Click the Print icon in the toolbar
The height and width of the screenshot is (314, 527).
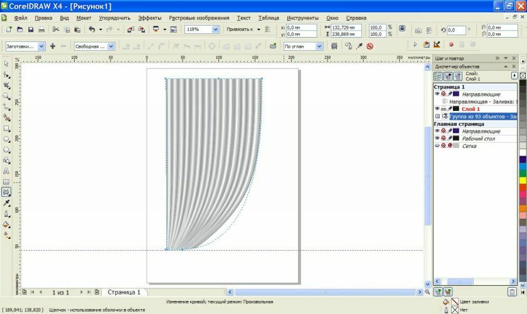[41, 29]
